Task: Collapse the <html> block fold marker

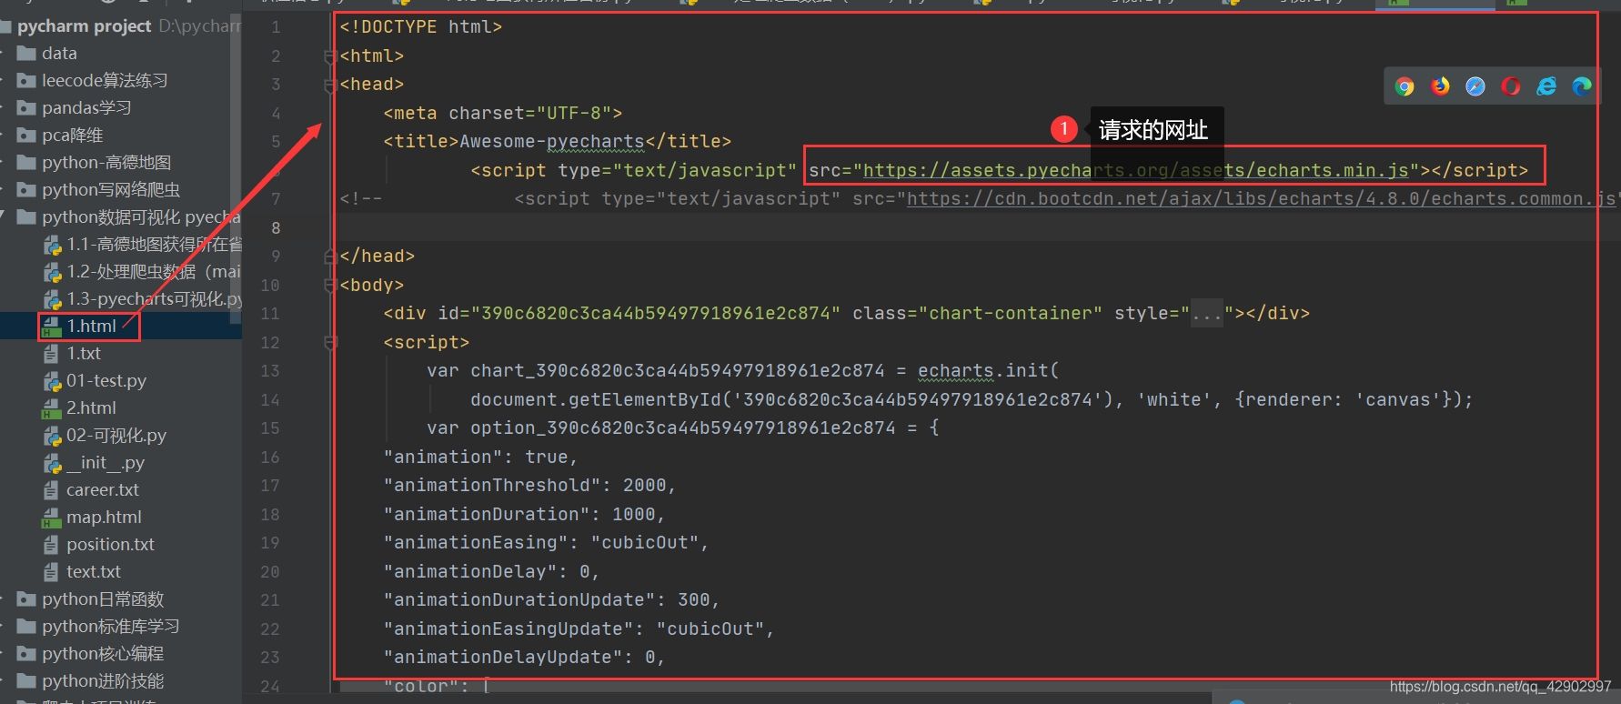Action: pos(330,56)
